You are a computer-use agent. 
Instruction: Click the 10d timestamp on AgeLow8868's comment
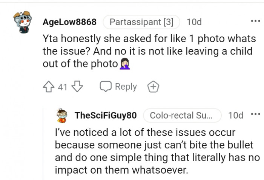[194, 22]
